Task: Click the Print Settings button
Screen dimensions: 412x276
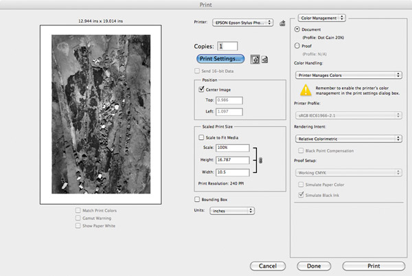Action: click(220, 59)
